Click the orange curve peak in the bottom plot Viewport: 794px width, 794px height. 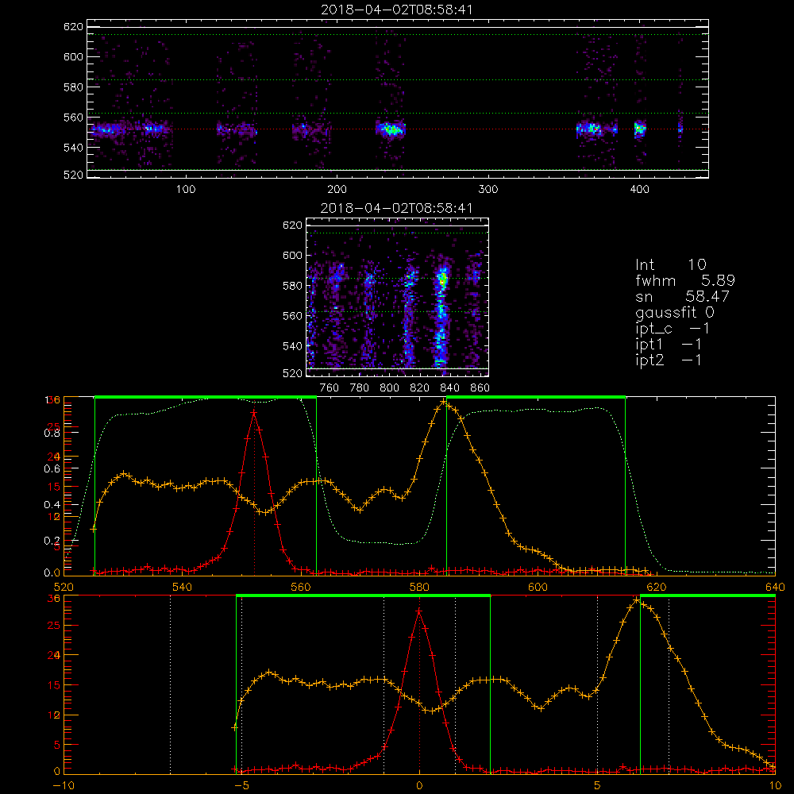click(x=637, y=600)
